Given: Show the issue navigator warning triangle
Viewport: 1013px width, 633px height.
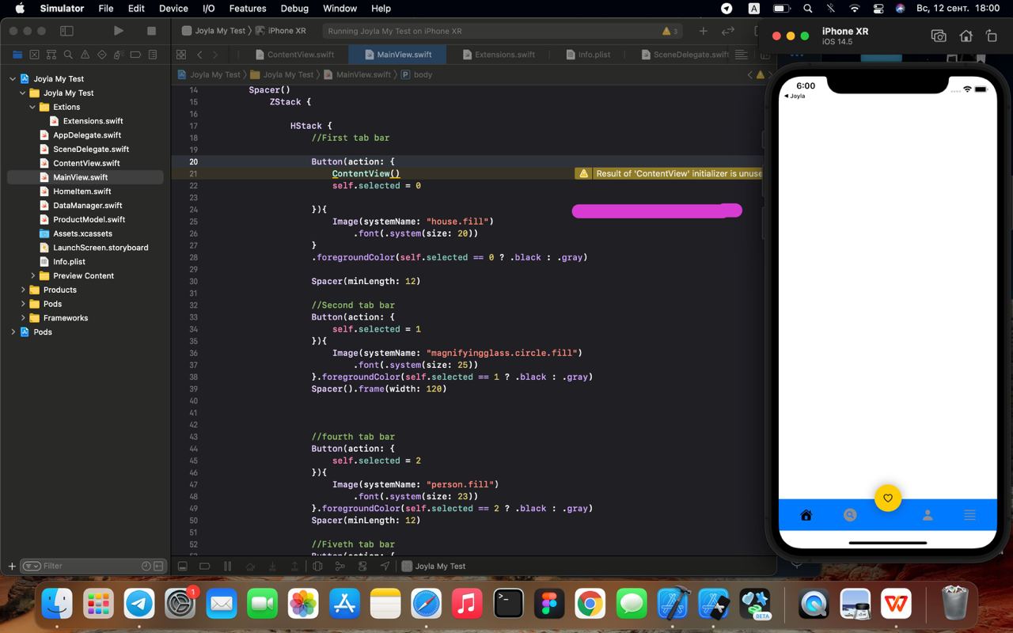Looking at the screenshot, I should pos(85,55).
